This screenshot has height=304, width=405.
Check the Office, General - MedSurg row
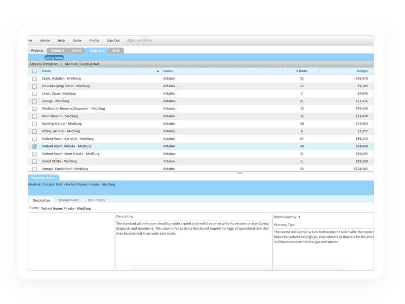point(34,131)
